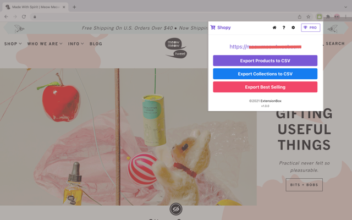The height and width of the screenshot is (220, 352).
Task: Click the BITS + BOBS button
Action: click(x=304, y=185)
